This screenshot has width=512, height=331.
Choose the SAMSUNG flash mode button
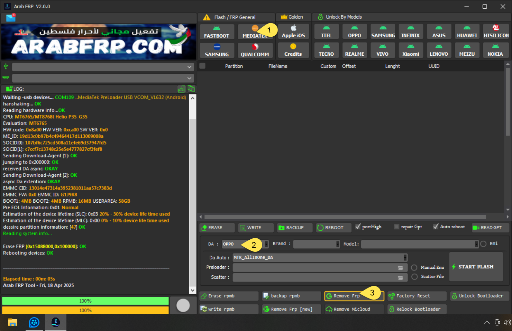pyautogui.click(x=217, y=50)
